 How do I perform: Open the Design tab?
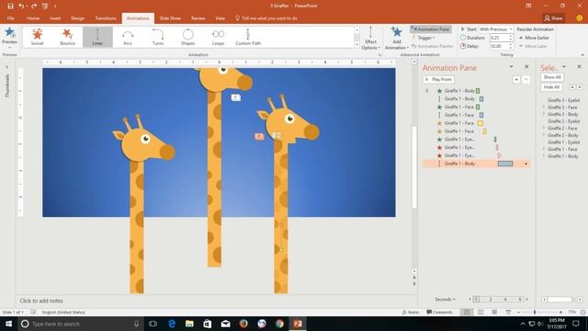pos(77,18)
